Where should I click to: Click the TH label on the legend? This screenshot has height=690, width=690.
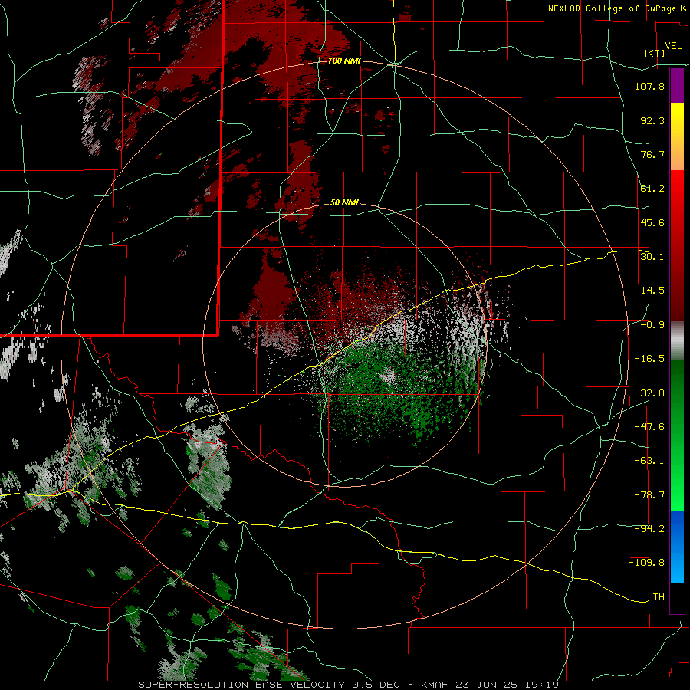point(659,597)
